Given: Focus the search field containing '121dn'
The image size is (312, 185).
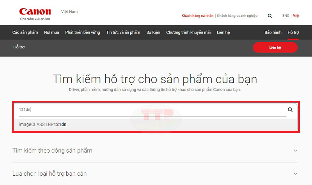Looking at the screenshot, I should (152, 110).
